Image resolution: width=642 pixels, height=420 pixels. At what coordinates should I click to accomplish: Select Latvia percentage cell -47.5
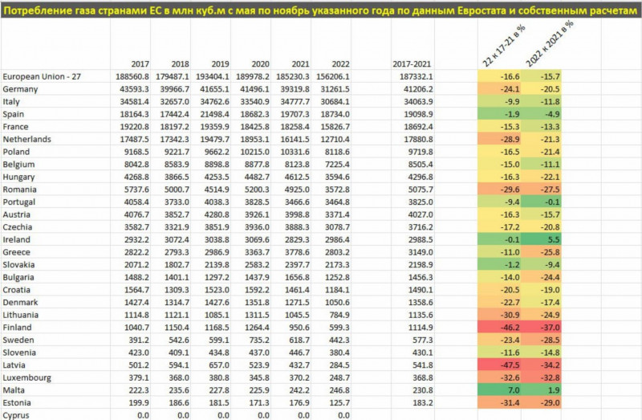point(499,365)
